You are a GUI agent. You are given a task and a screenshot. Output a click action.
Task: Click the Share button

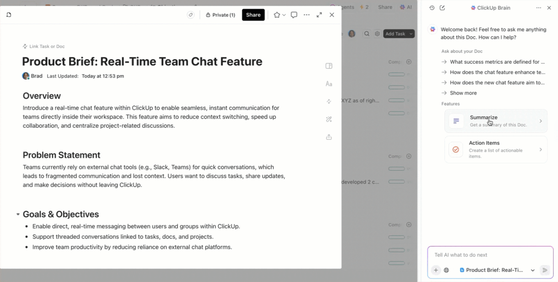point(253,15)
